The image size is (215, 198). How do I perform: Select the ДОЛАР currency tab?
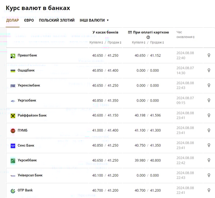(x=13, y=20)
